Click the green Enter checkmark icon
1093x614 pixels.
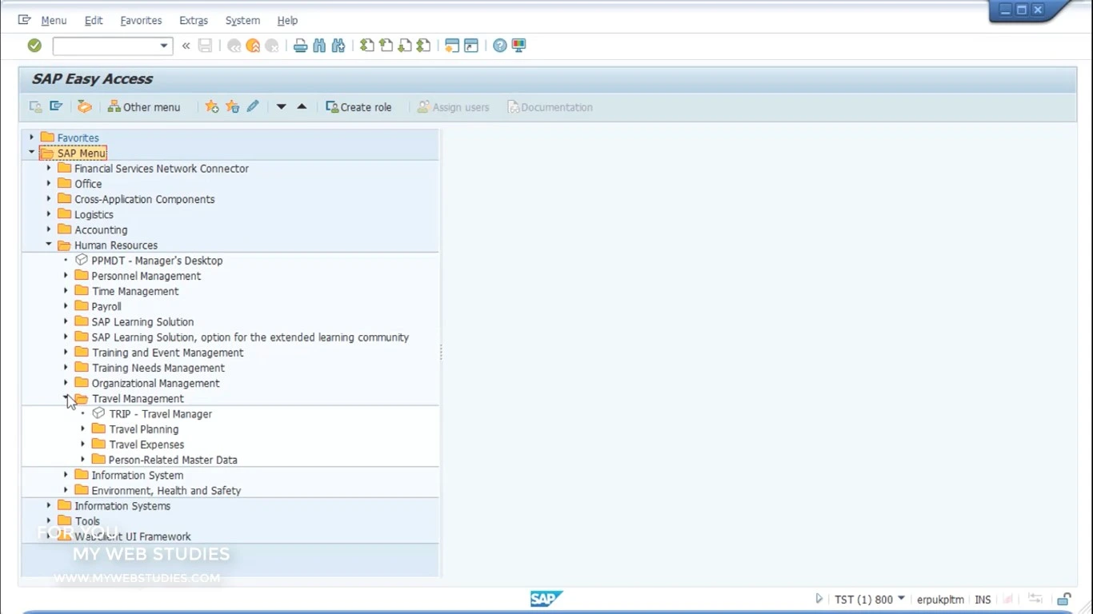point(34,46)
